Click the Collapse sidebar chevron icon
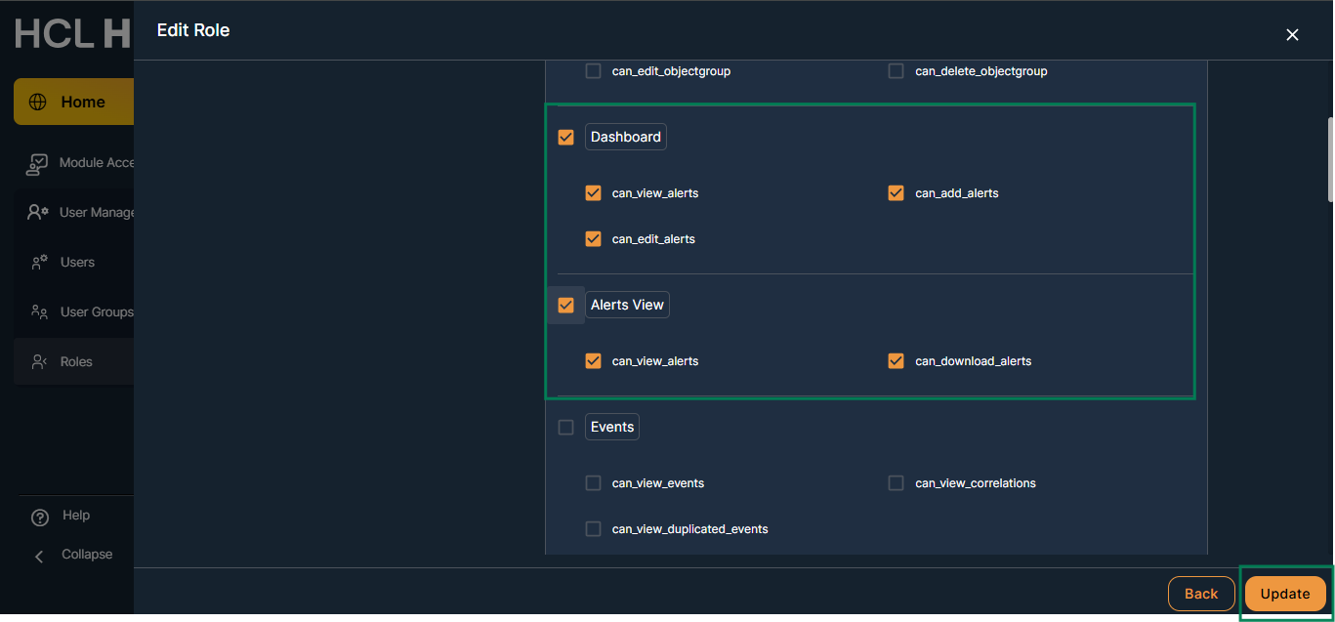The width and height of the screenshot is (1335, 622). (40, 556)
